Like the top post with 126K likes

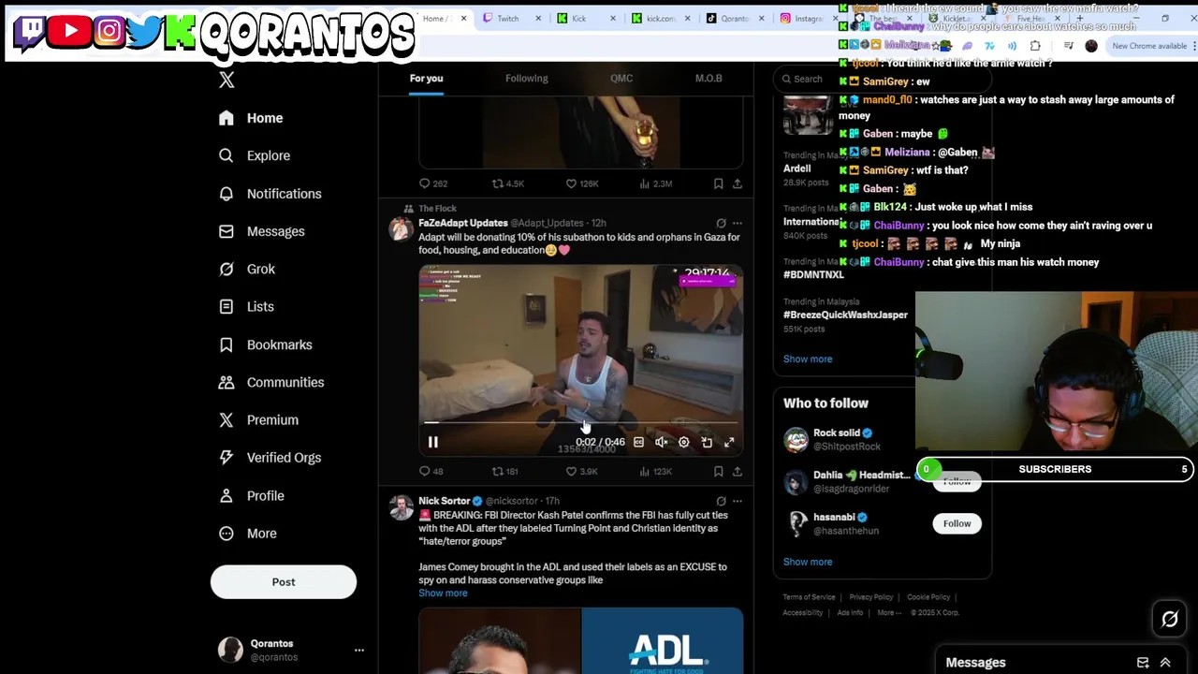tap(582, 183)
